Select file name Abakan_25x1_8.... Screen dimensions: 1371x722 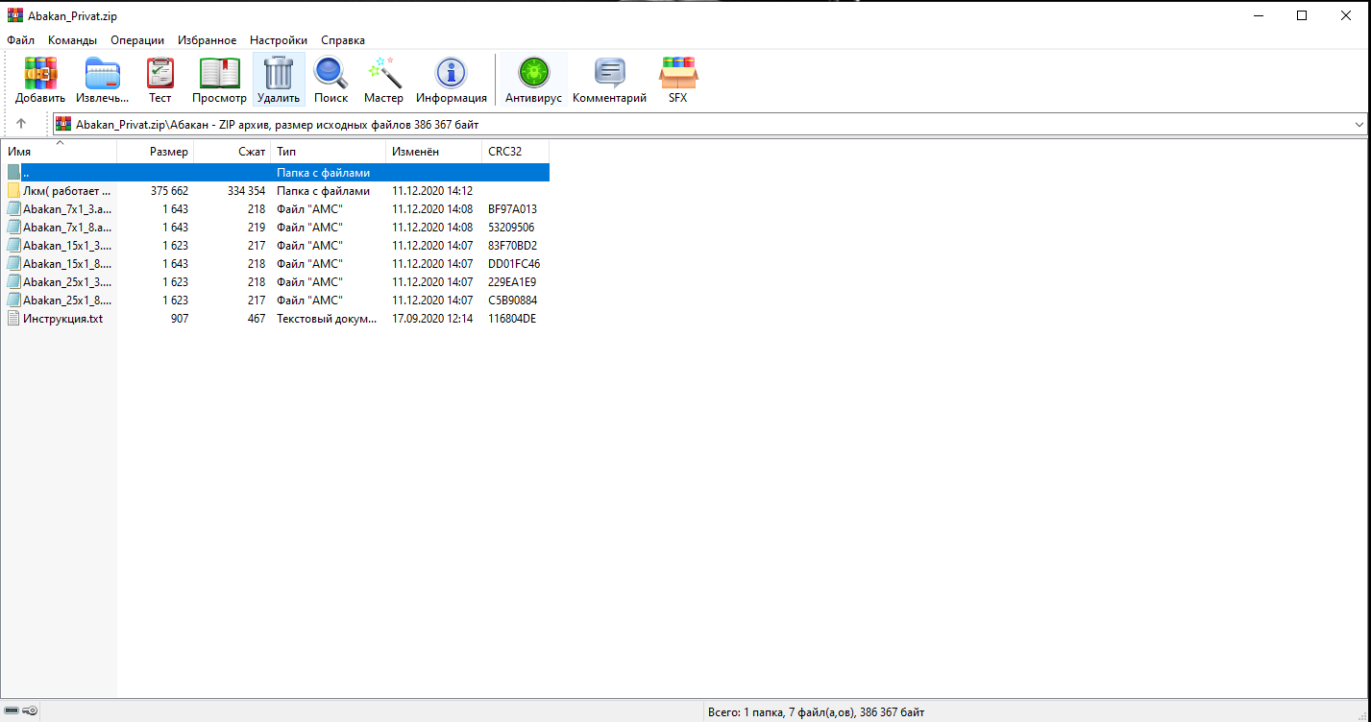tap(67, 301)
